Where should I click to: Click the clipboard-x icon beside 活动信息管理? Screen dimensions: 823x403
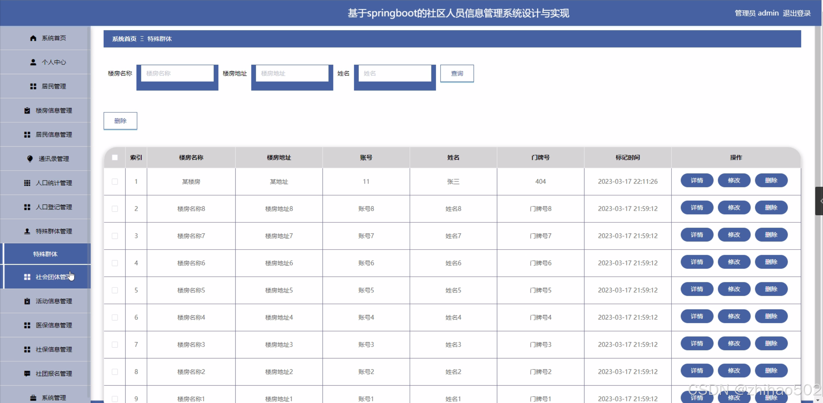pos(27,301)
